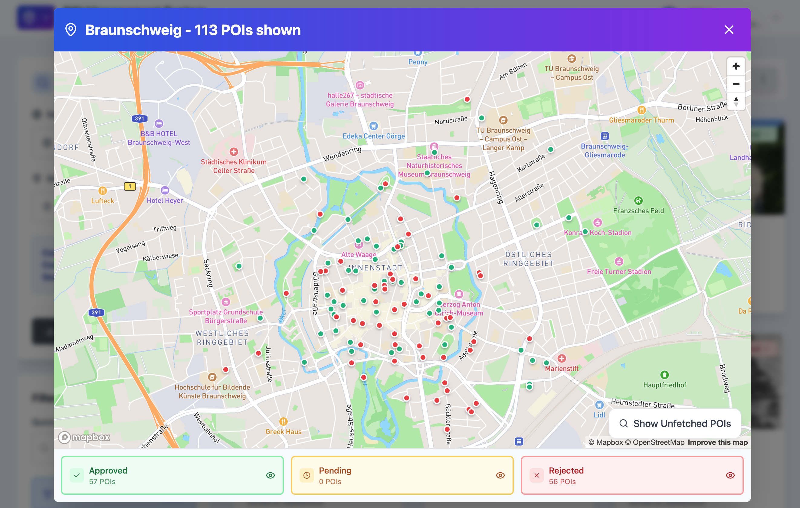The height and width of the screenshot is (508, 800).
Task: Click the map zoom out minus button
Action: 736,84
